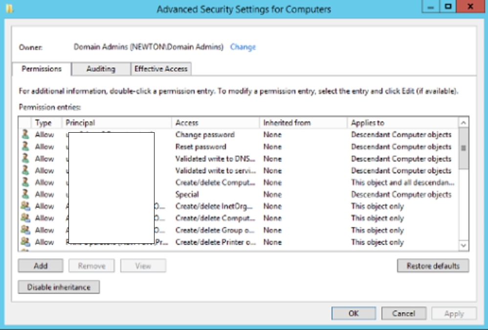Click Restore defaults
Image resolution: width=488 pixels, height=330 pixels.
(x=432, y=265)
